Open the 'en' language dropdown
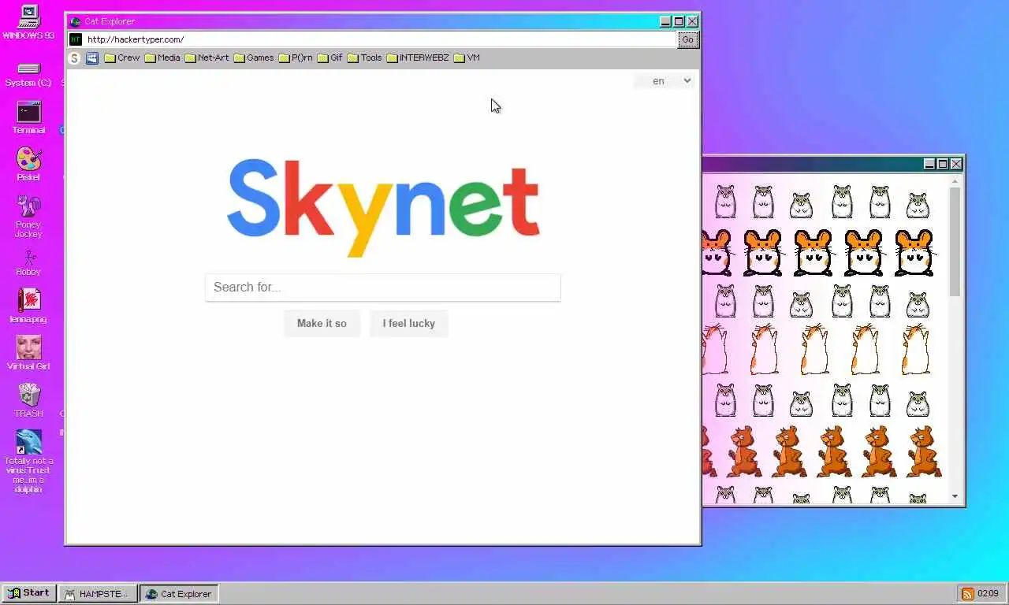 [x=664, y=80]
